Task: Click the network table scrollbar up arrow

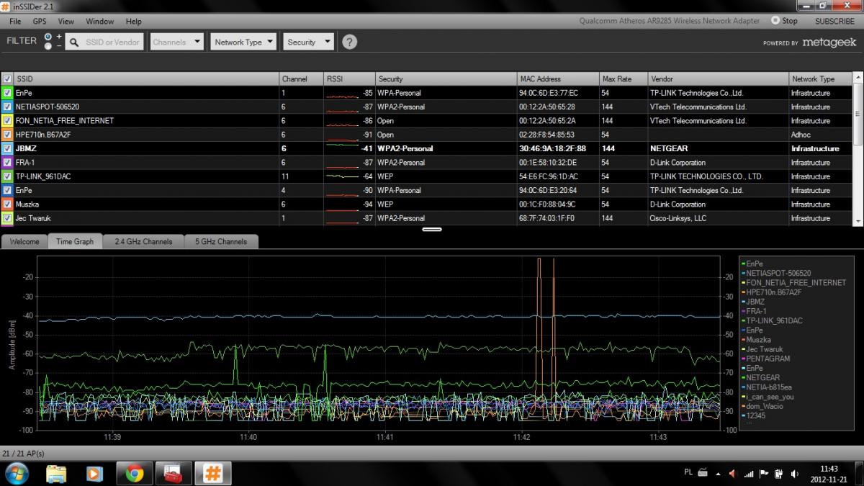Action: click(x=858, y=77)
